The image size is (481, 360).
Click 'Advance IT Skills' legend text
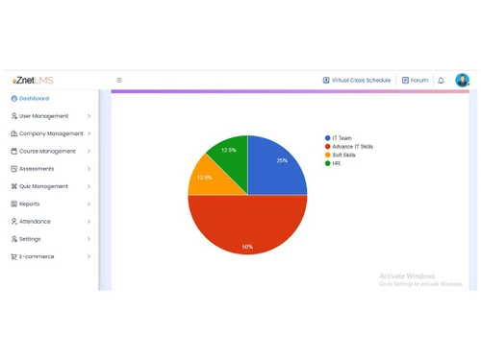tap(352, 147)
